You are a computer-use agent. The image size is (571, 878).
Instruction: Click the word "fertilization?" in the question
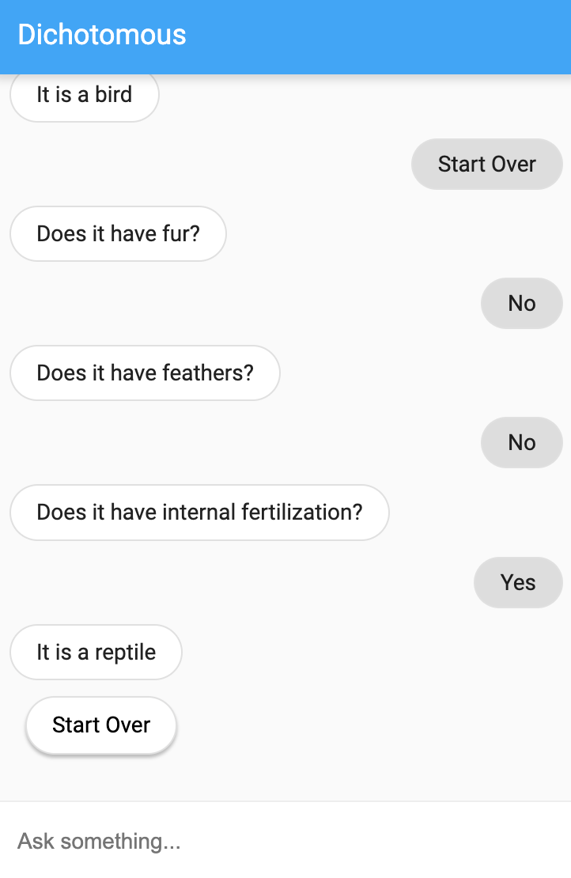click(x=302, y=513)
